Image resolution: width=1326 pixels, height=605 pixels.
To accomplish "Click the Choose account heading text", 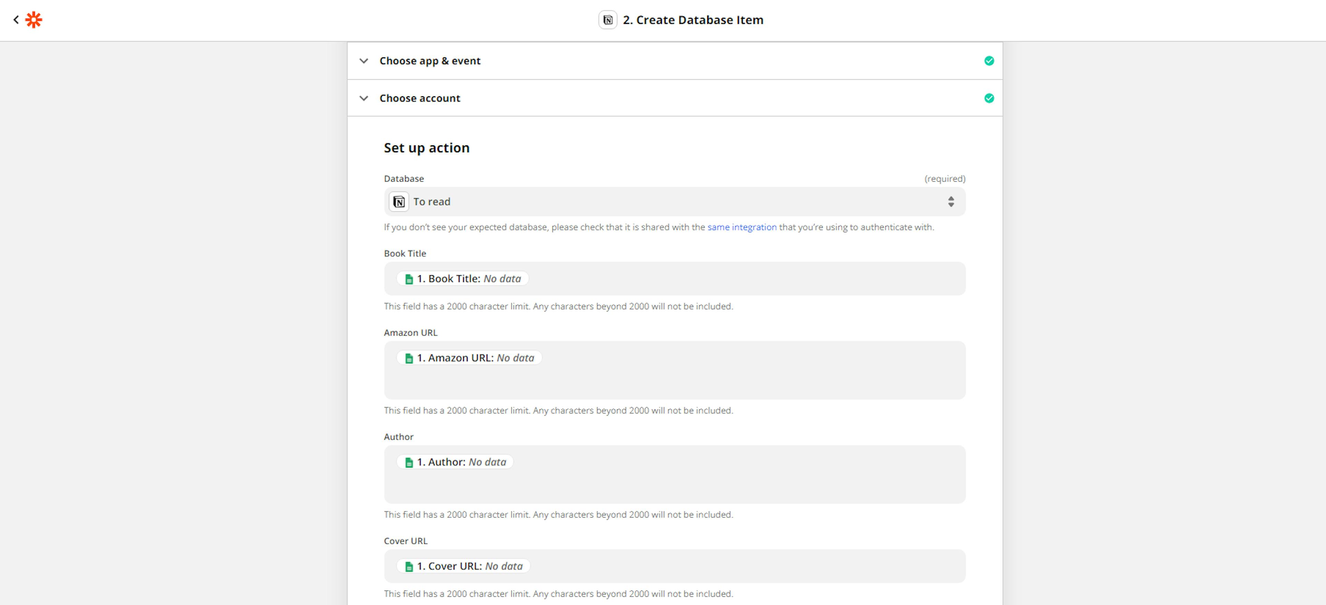I will 420,98.
